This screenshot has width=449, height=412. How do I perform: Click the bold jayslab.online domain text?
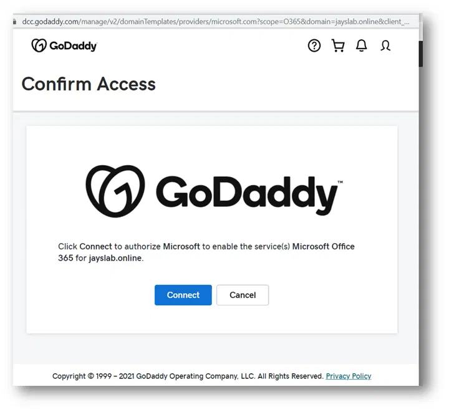[115, 258]
